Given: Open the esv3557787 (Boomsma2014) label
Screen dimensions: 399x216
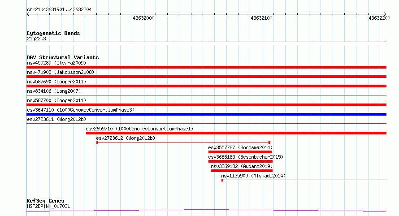Looking at the screenshot, I should (x=240, y=147).
